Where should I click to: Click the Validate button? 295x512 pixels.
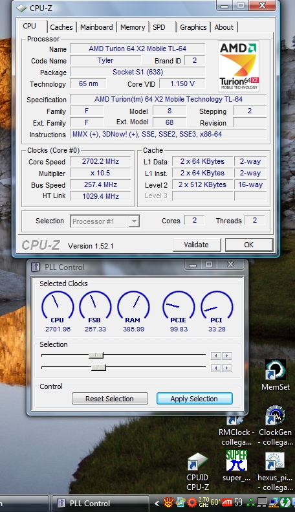pyautogui.click(x=197, y=245)
